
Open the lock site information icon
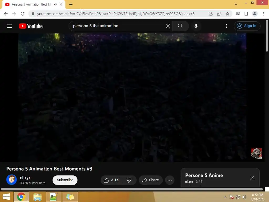33,14
